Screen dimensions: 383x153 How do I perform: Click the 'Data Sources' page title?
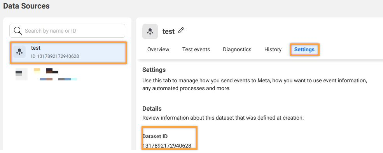point(26,6)
